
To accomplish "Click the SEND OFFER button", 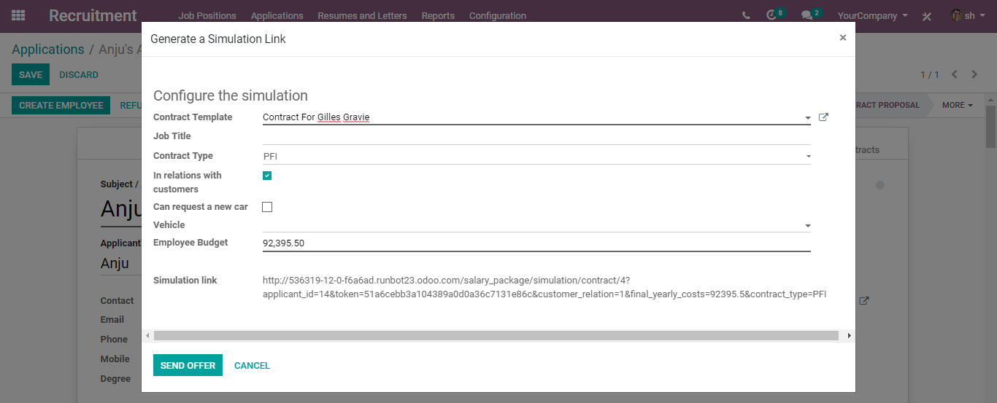I will point(188,365).
